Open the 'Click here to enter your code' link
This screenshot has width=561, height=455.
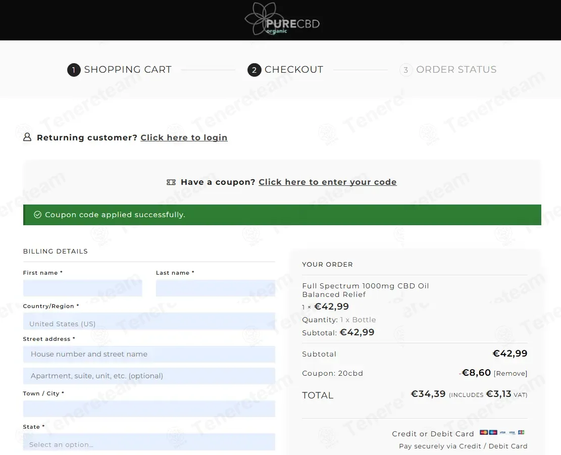327,182
